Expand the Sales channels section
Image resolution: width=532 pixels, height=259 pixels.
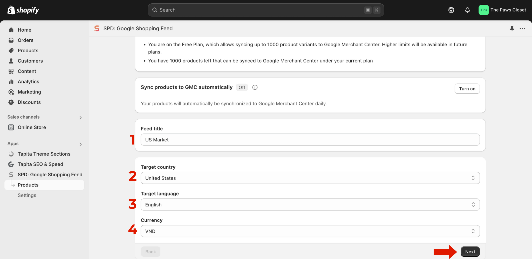pos(80,118)
